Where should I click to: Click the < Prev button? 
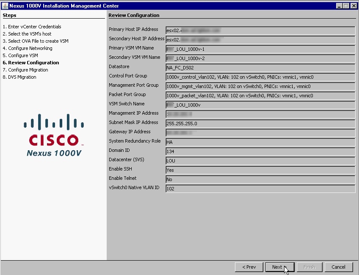(x=249, y=267)
